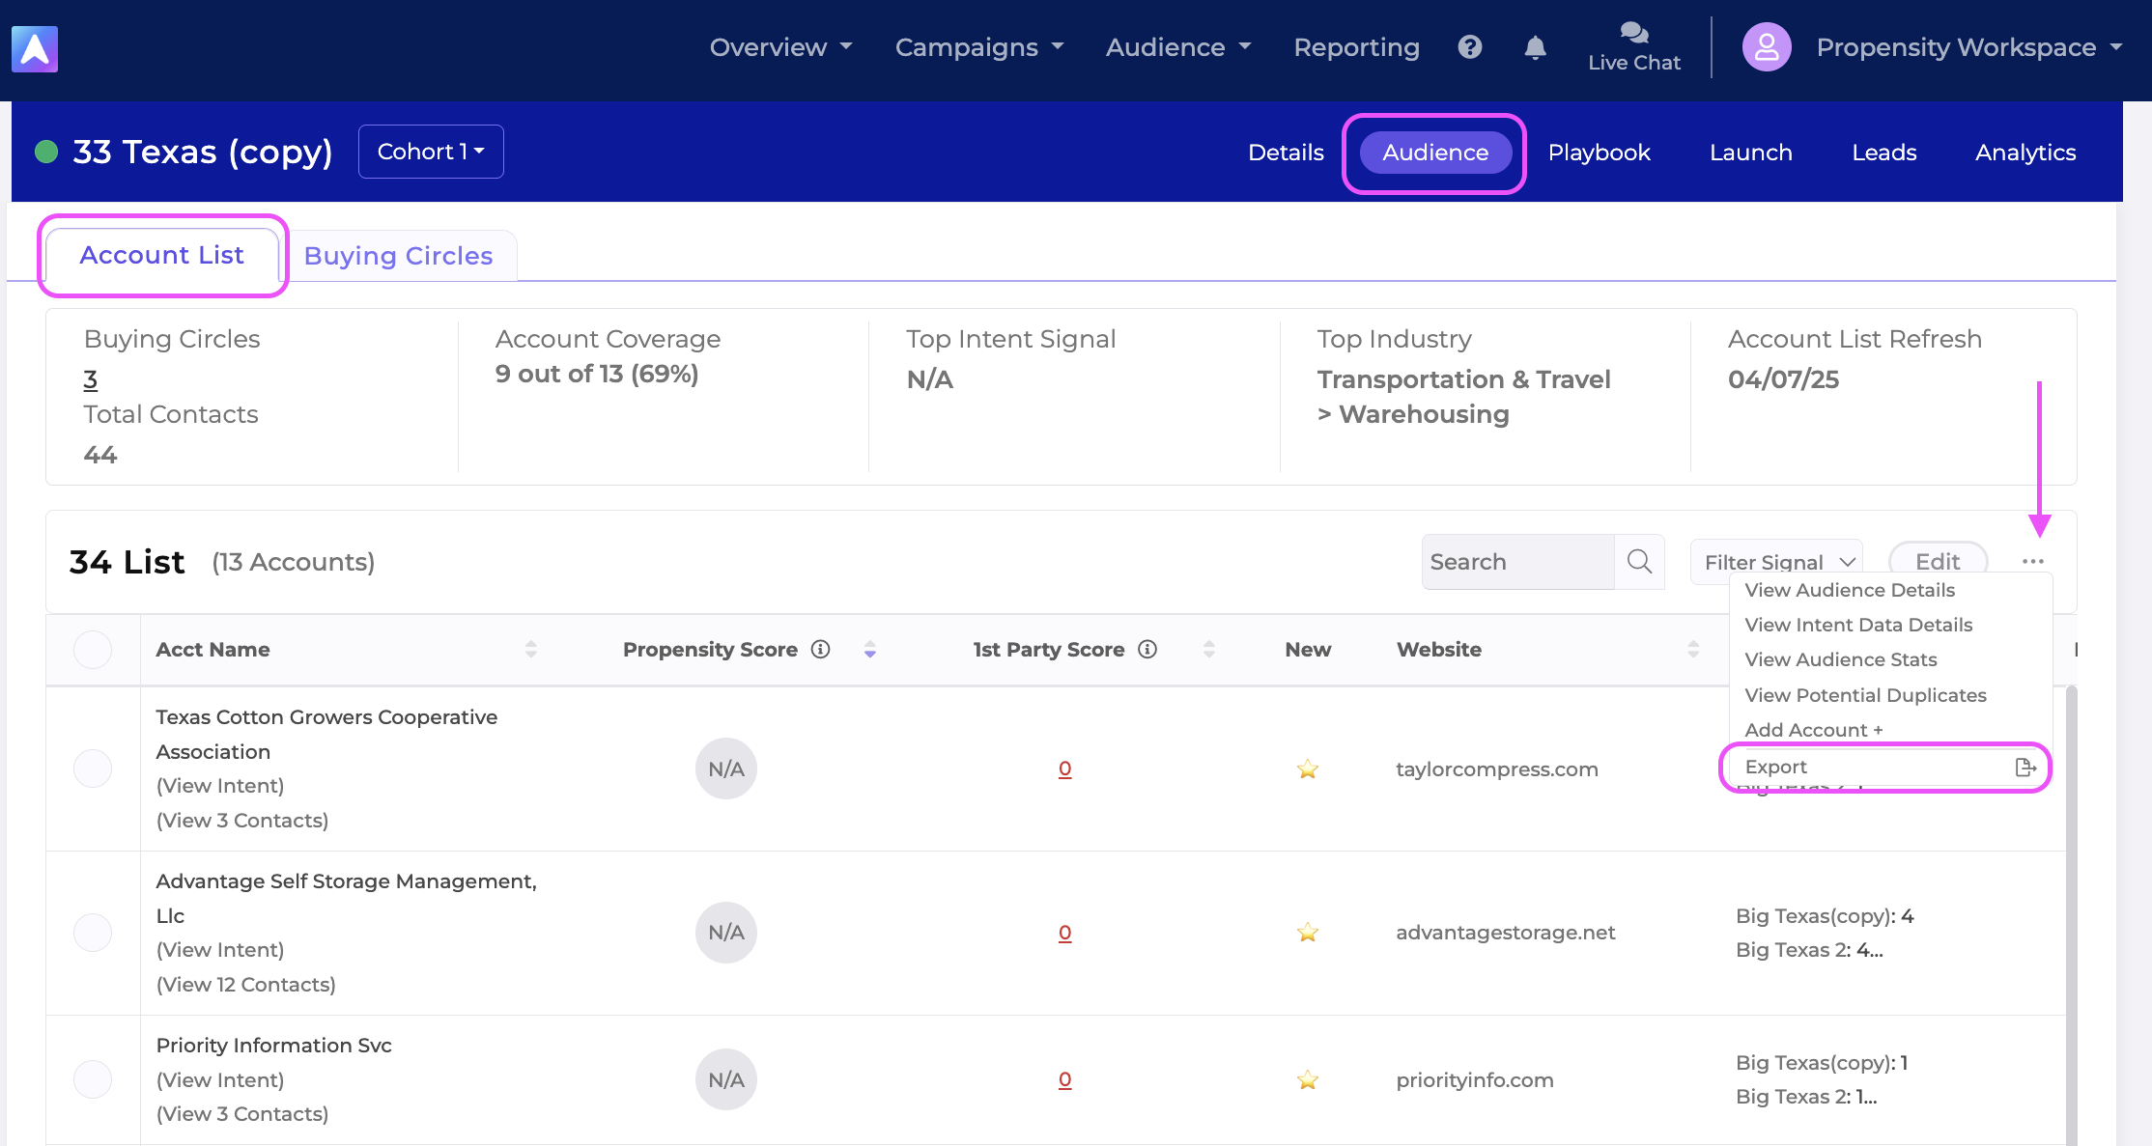Image resolution: width=2152 pixels, height=1146 pixels.
Task: Sort by Website column arrows
Action: click(x=1693, y=649)
